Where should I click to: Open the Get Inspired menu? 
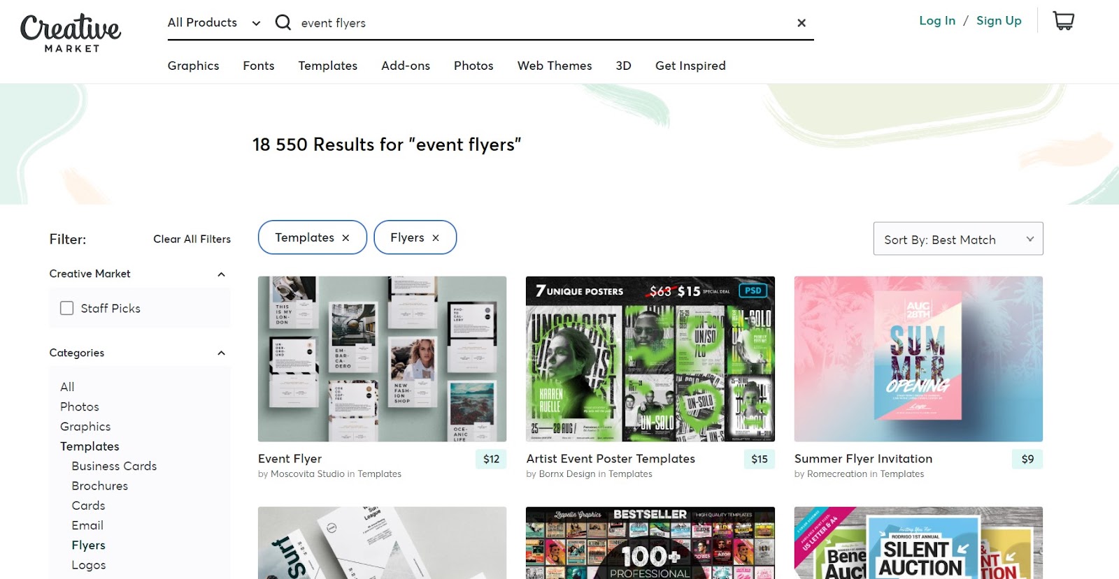click(x=690, y=66)
